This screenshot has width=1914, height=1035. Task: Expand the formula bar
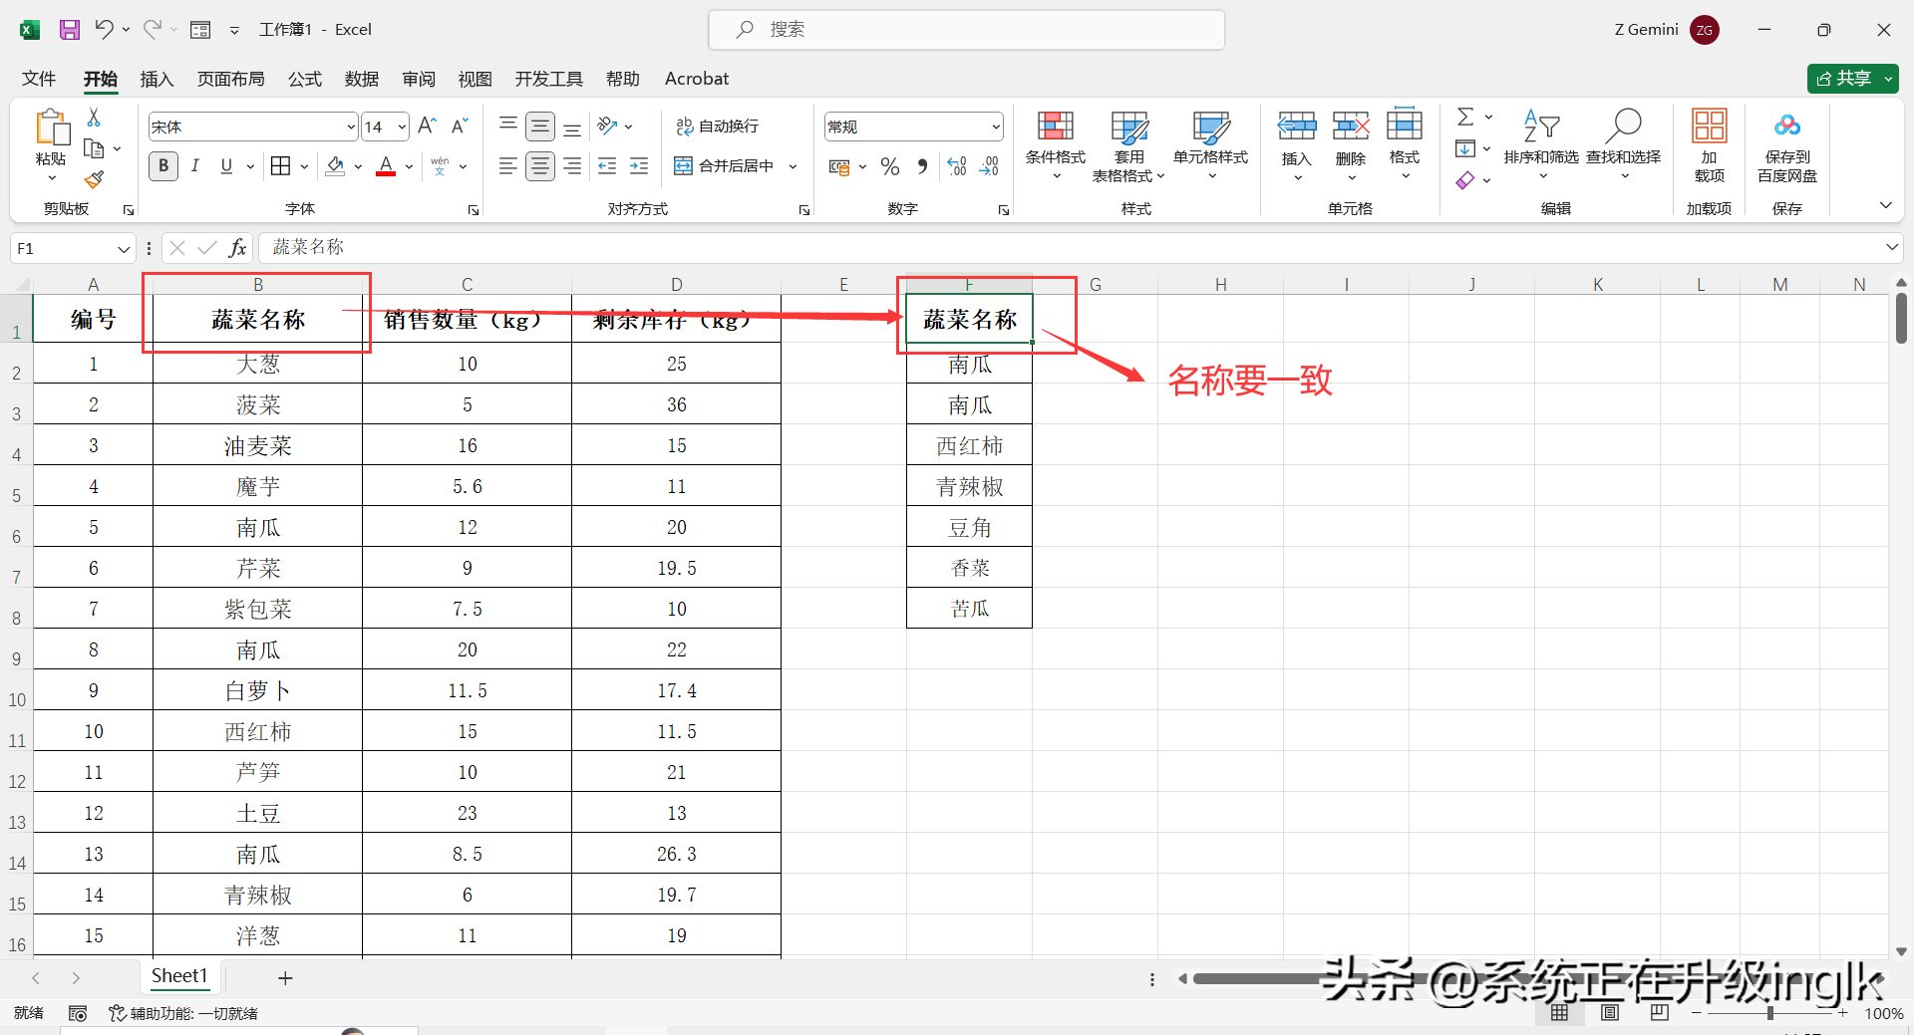1891,247
